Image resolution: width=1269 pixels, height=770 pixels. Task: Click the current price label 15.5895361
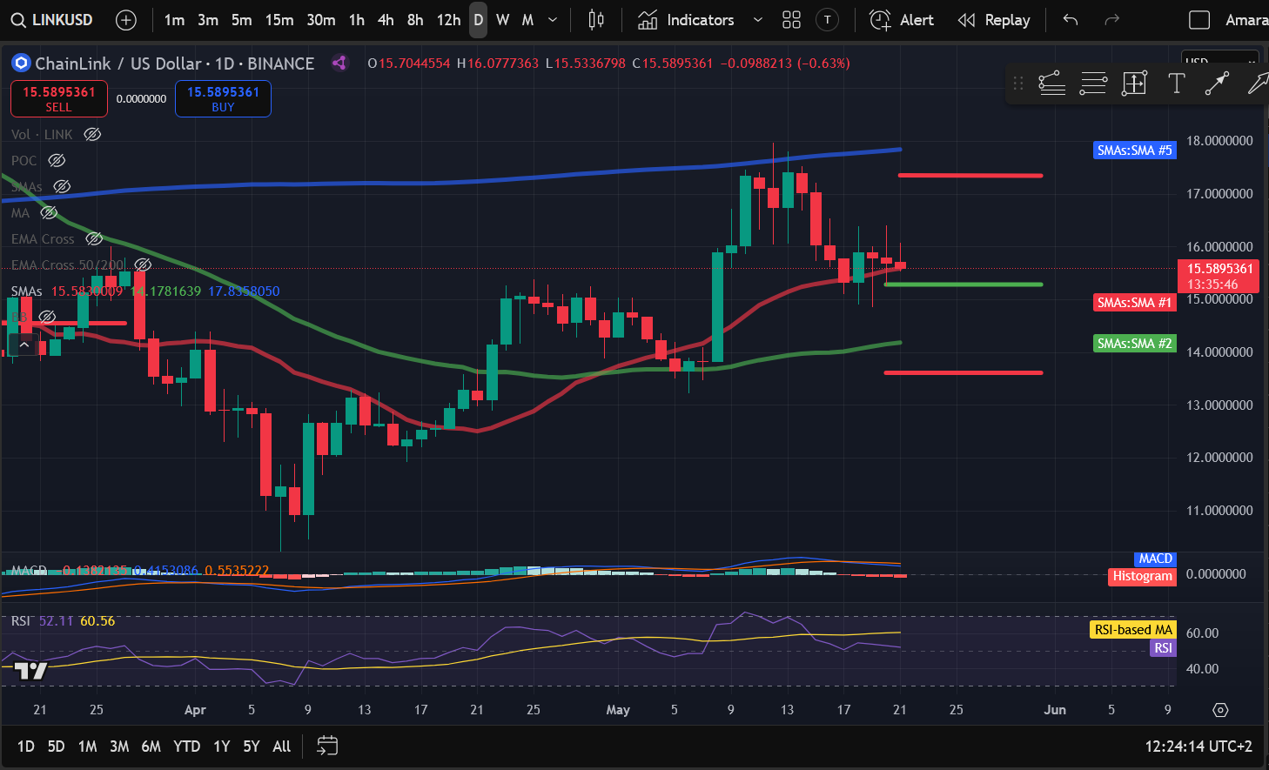tap(1219, 276)
